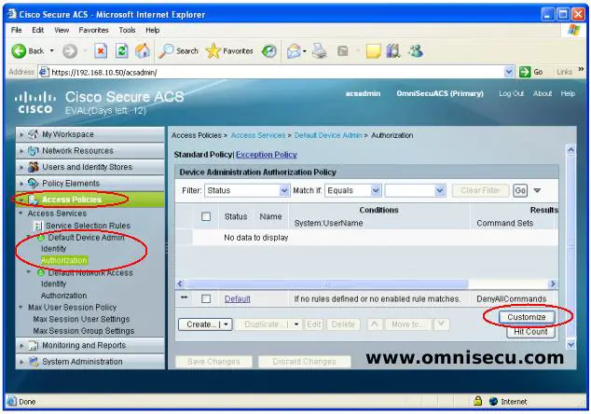Click Users and Identity Stores icon
The image size is (591, 414).
point(34,167)
